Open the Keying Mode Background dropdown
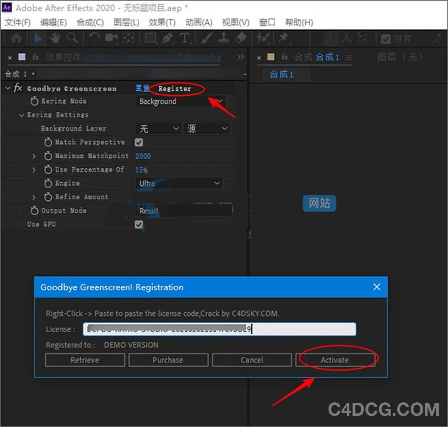The width and height of the screenshot is (448, 427). (180, 101)
